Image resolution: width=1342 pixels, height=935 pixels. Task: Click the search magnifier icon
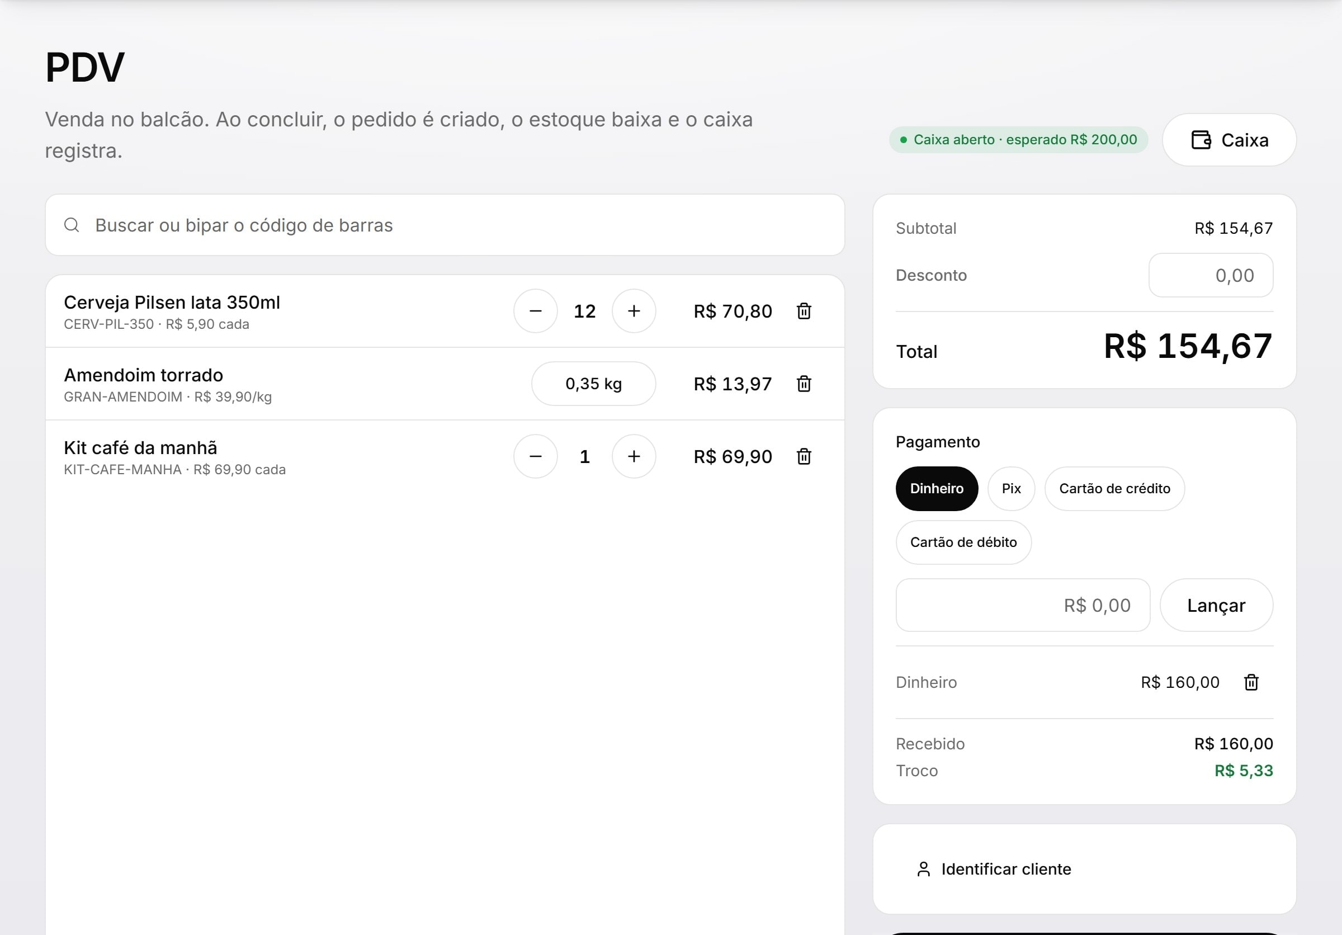pos(72,225)
